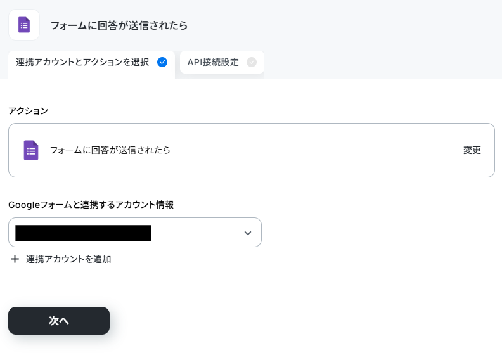Click the Google Forms icon in the header

(x=24, y=25)
